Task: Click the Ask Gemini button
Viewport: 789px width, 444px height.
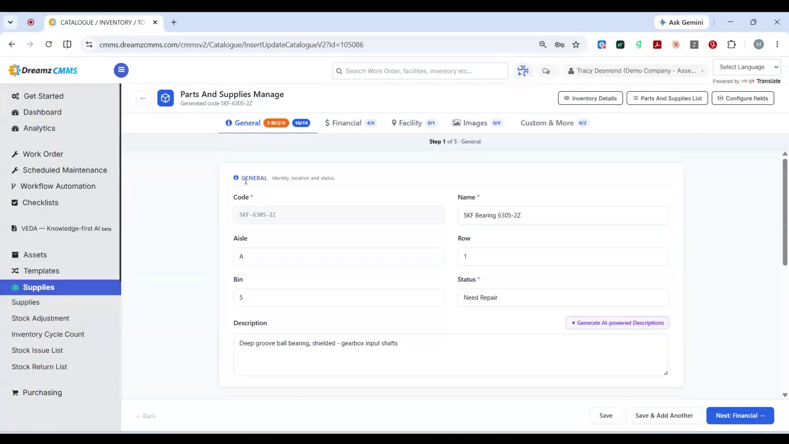Action: point(681,22)
